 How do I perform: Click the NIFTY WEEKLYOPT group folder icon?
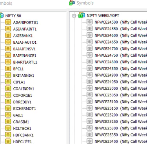tap(82, 15)
